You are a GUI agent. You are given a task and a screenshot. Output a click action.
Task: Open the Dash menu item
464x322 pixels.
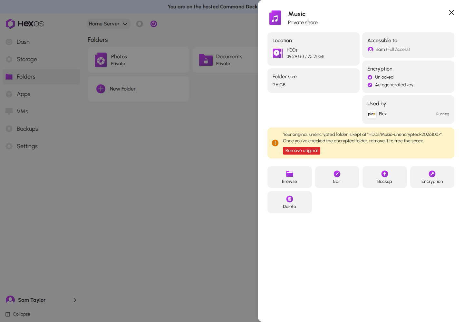pyautogui.click(x=41, y=42)
